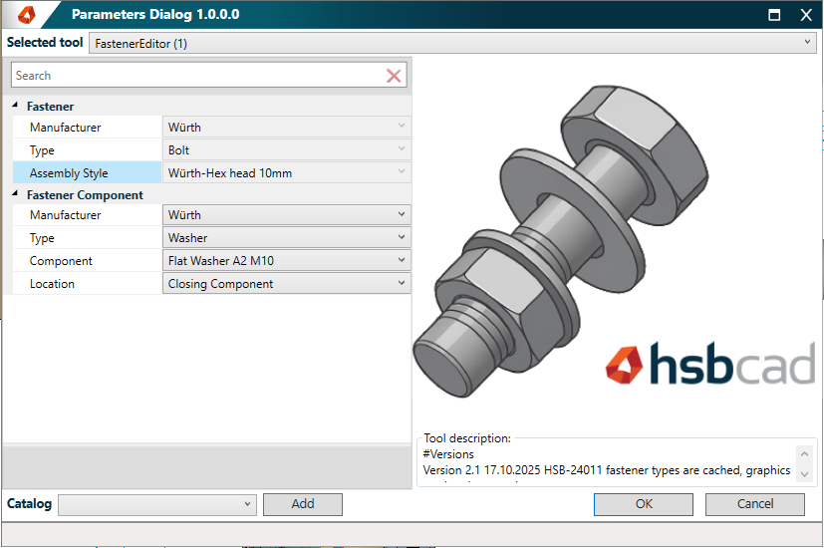Open Fastener Component Manufacturer dropdown
This screenshot has height=548, width=824.
286,214
